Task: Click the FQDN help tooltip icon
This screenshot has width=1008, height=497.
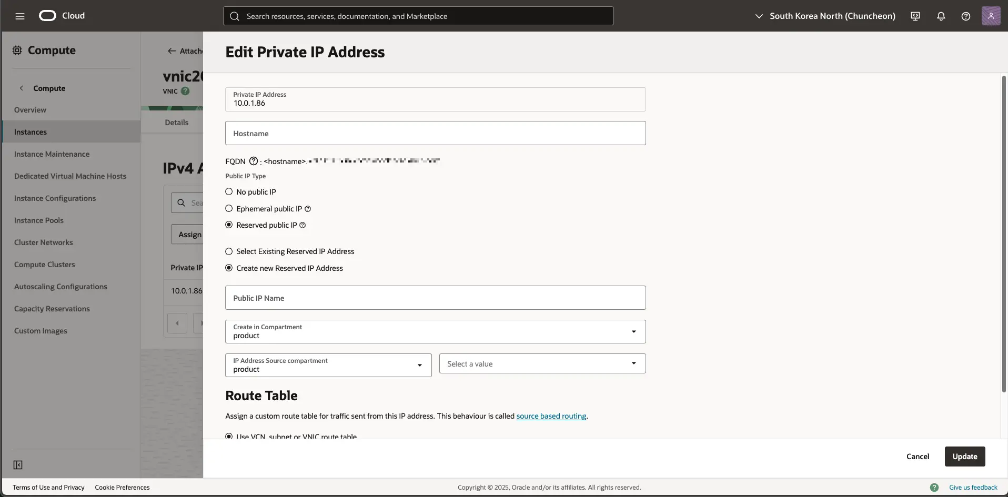Action: [x=253, y=161]
